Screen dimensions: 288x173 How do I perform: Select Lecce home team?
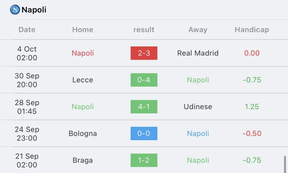83,80
